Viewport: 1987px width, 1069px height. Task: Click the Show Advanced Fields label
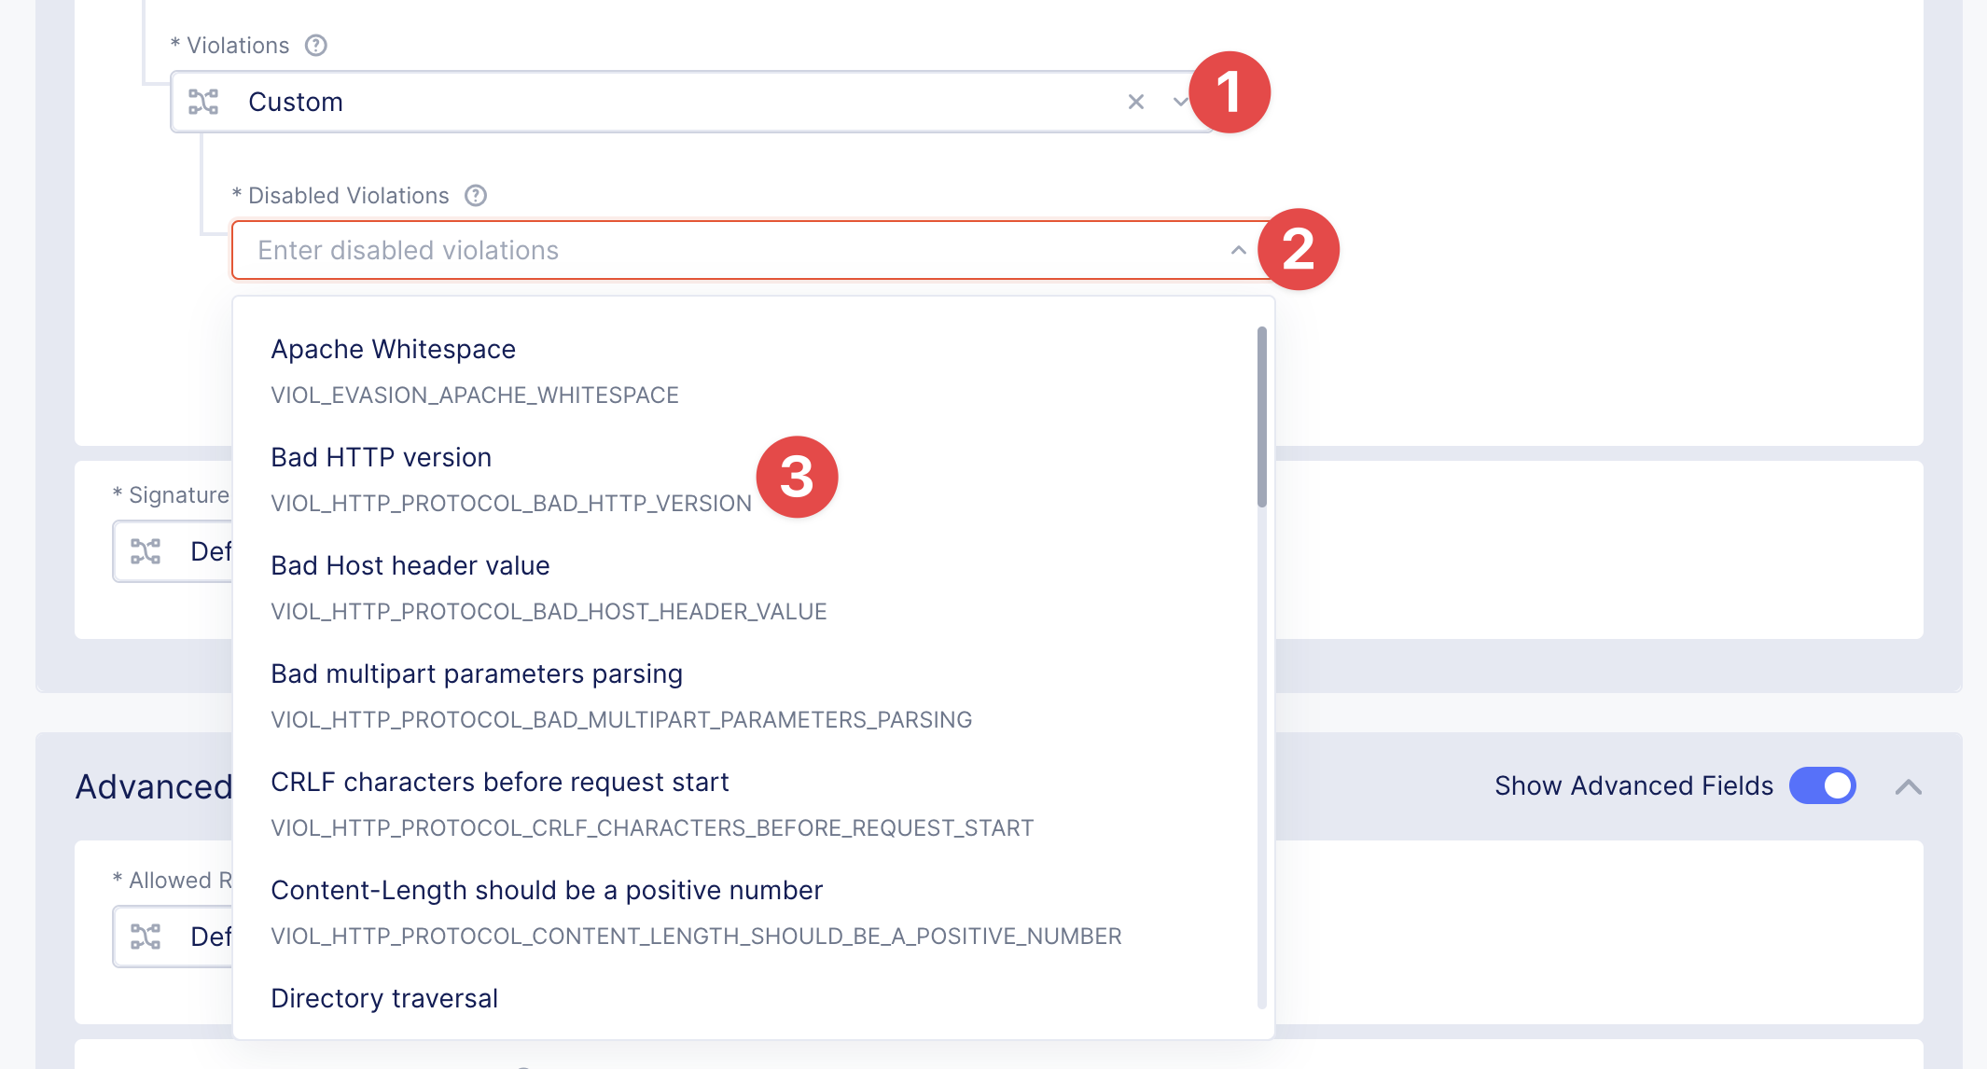click(1633, 785)
